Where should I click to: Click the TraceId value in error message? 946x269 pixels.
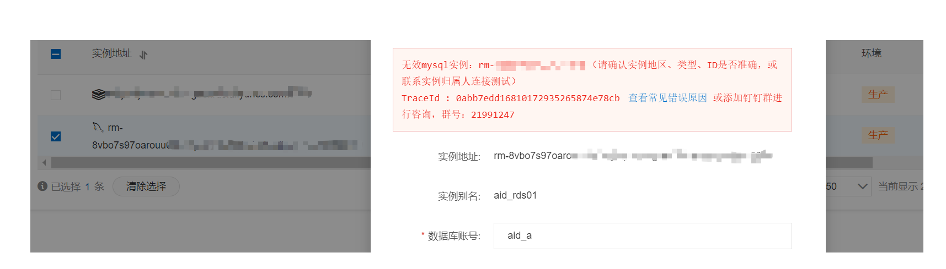[538, 98]
